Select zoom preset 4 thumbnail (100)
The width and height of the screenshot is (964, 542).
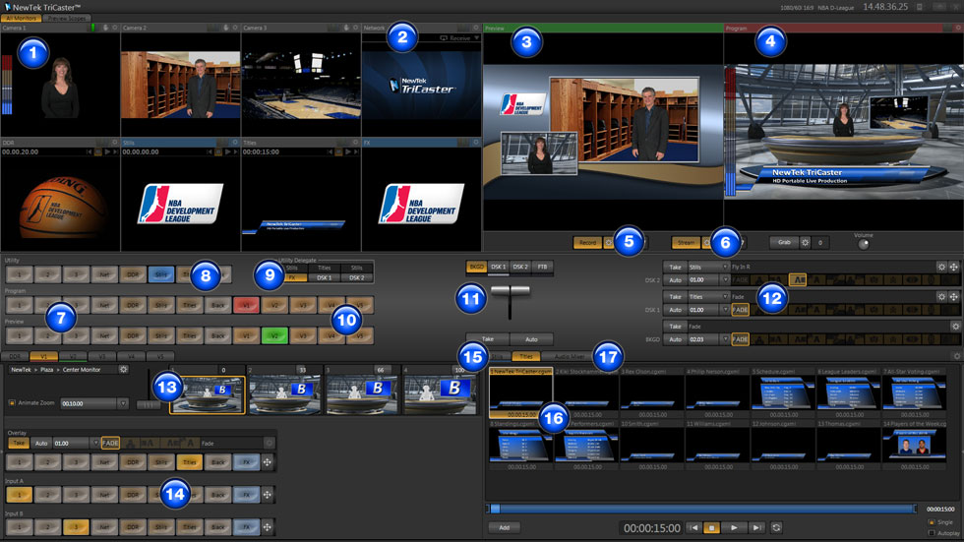tap(440, 394)
